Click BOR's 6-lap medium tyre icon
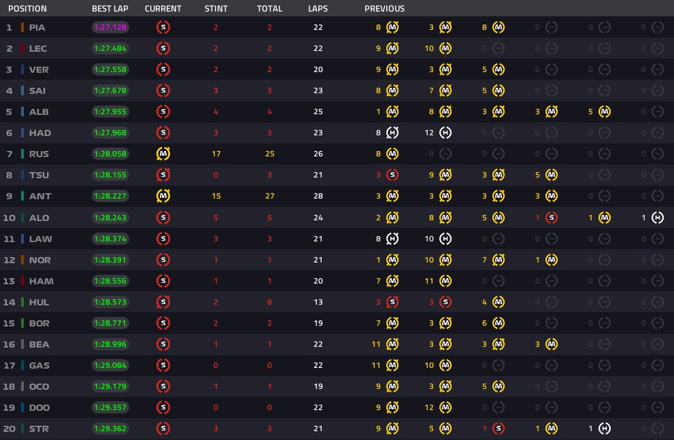The width and height of the screenshot is (674, 440). click(x=499, y=323)
